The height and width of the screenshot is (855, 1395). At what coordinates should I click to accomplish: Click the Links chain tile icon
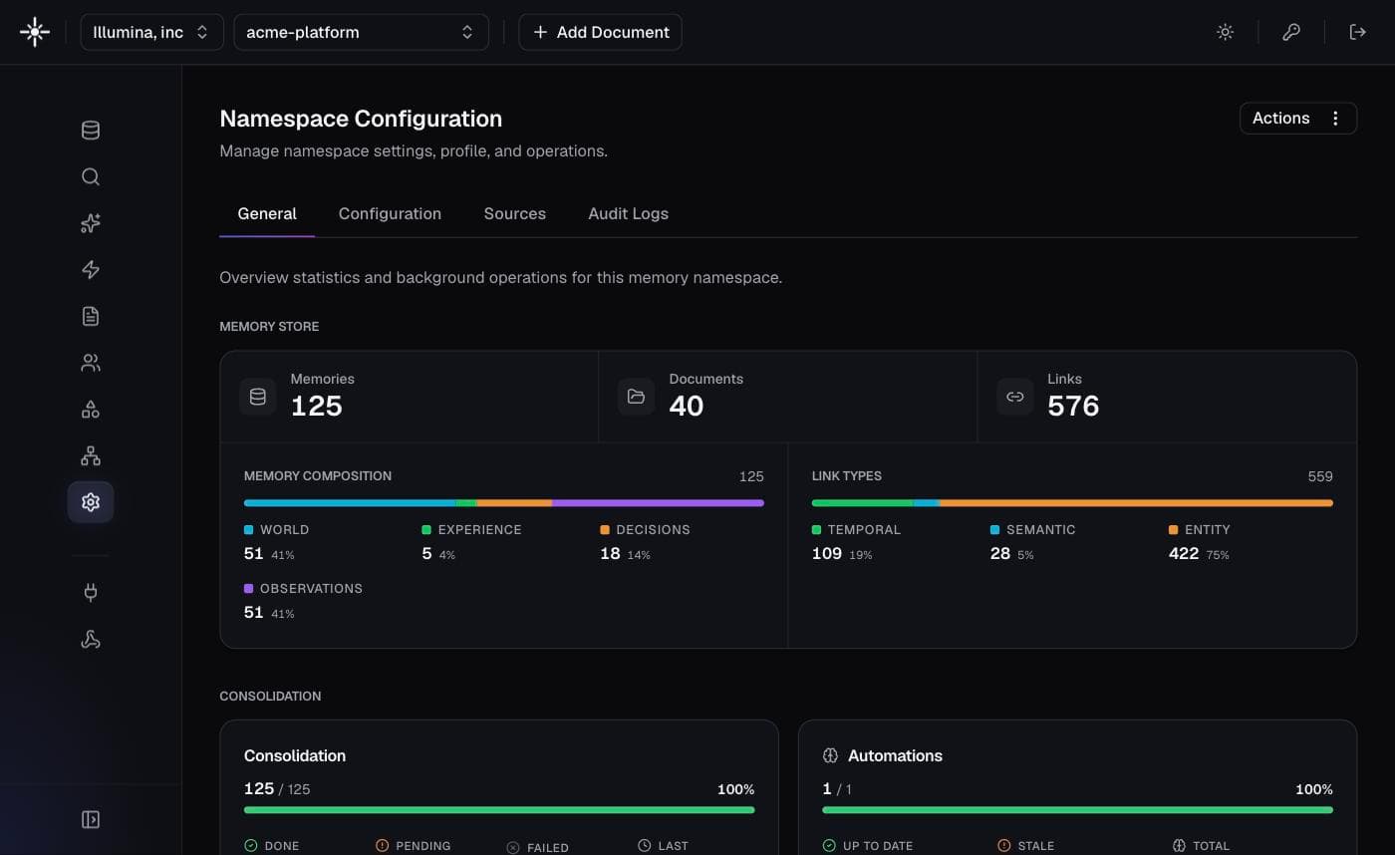click(x=1015, y=397)
